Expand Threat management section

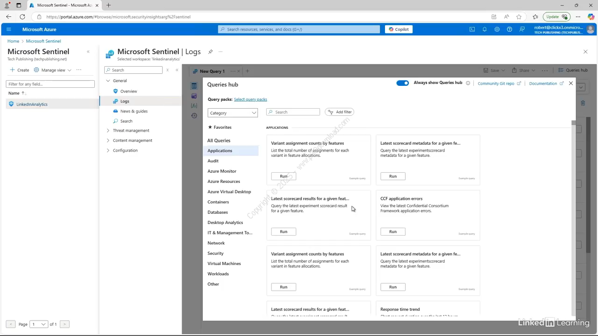pyautogui.click(x=108, y=131)
